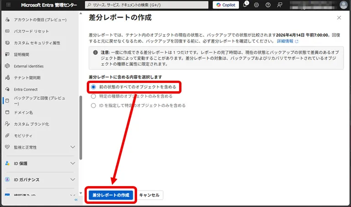Click the バックアップと回復 sidebar icon
This screenshot has width=351, height=207.
click(7, 101)
